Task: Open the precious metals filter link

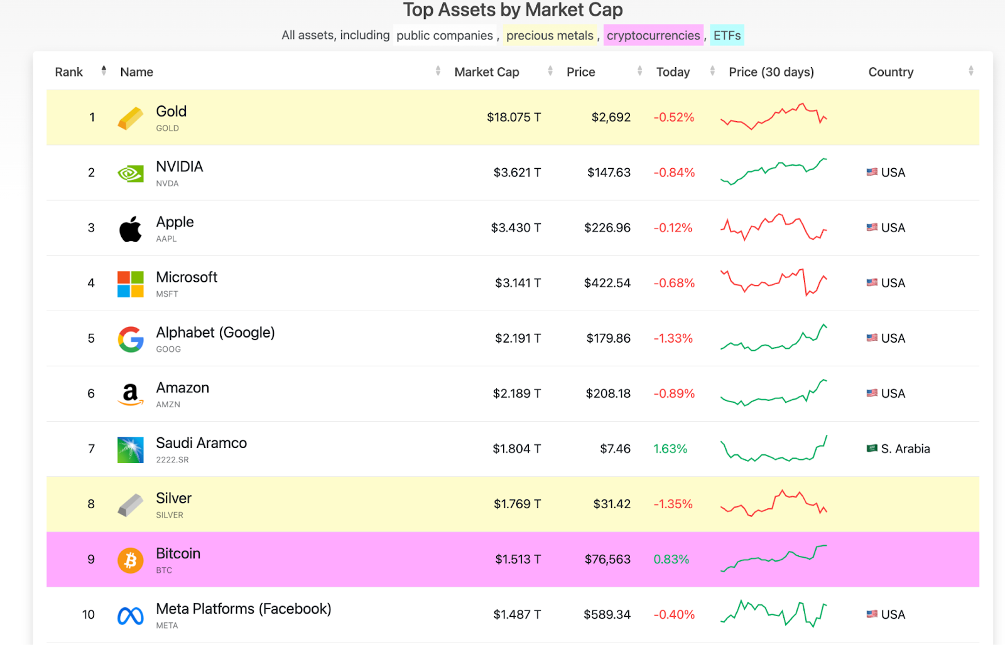Action: pos(550,35)
